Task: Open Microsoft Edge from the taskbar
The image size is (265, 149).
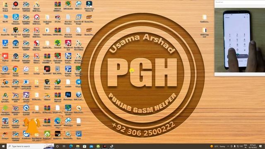Action: (x=71, y=146)
